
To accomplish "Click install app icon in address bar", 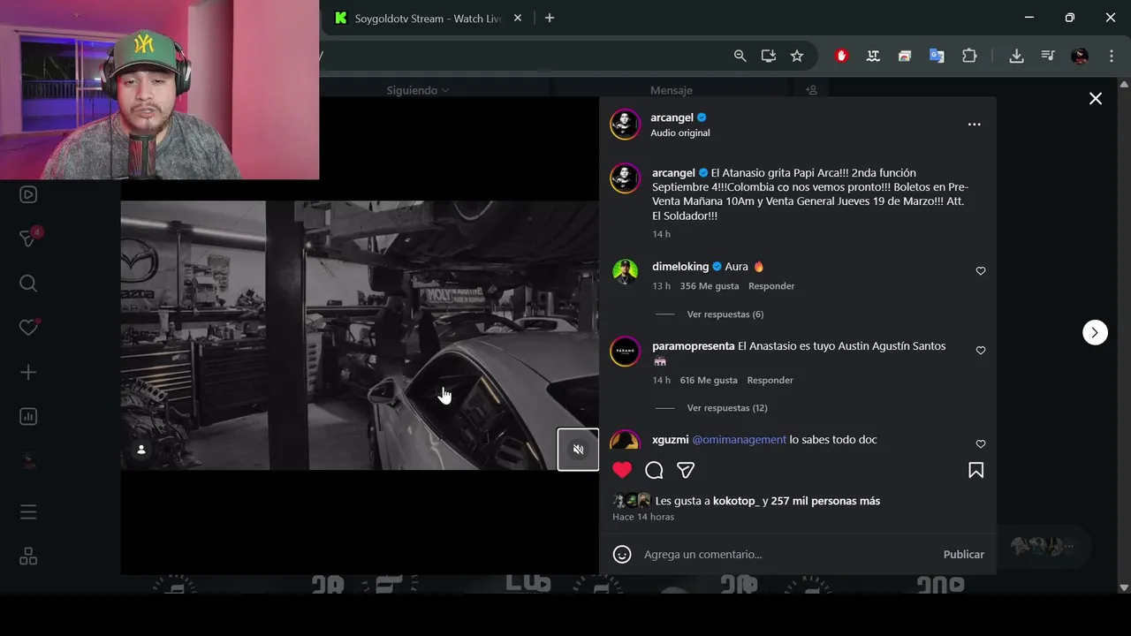I will 769,56.
